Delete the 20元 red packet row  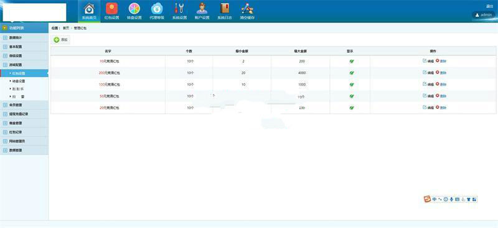441,107
